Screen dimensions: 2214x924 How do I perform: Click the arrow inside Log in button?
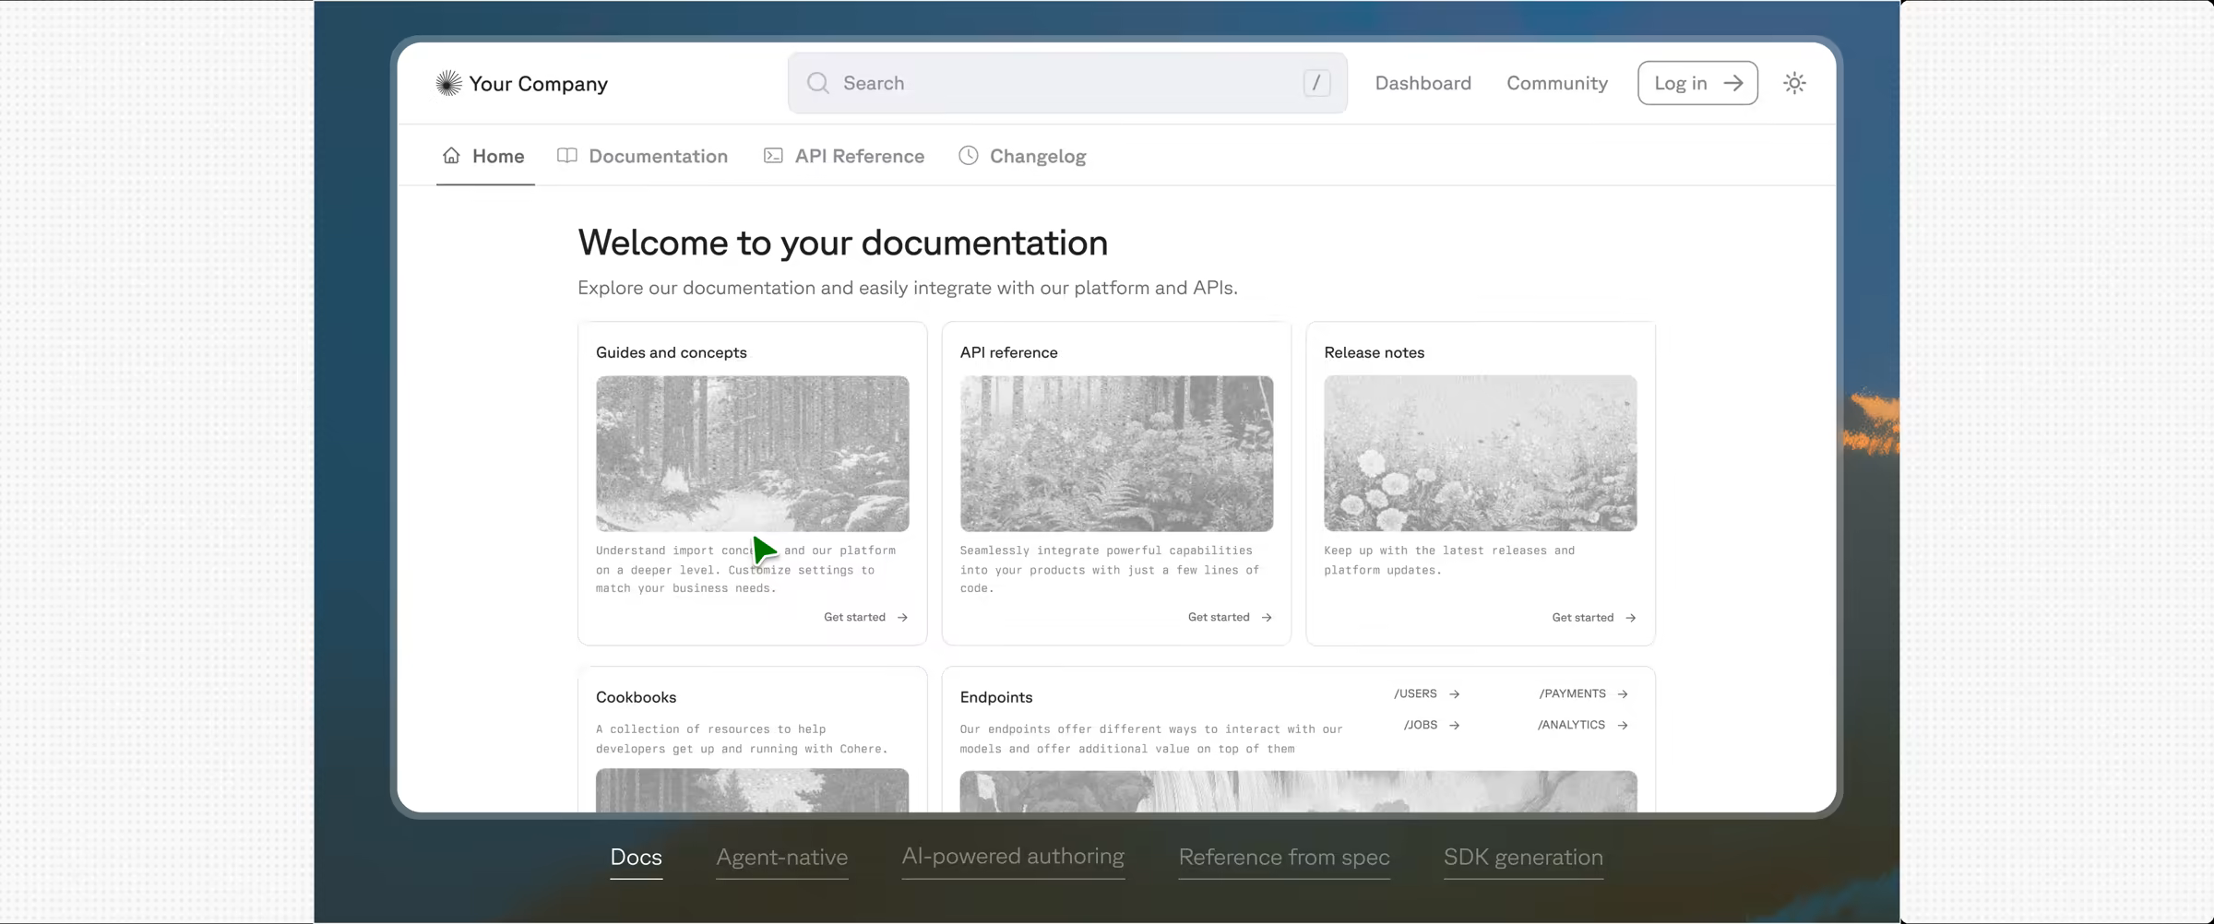(x=1733, y=83)
